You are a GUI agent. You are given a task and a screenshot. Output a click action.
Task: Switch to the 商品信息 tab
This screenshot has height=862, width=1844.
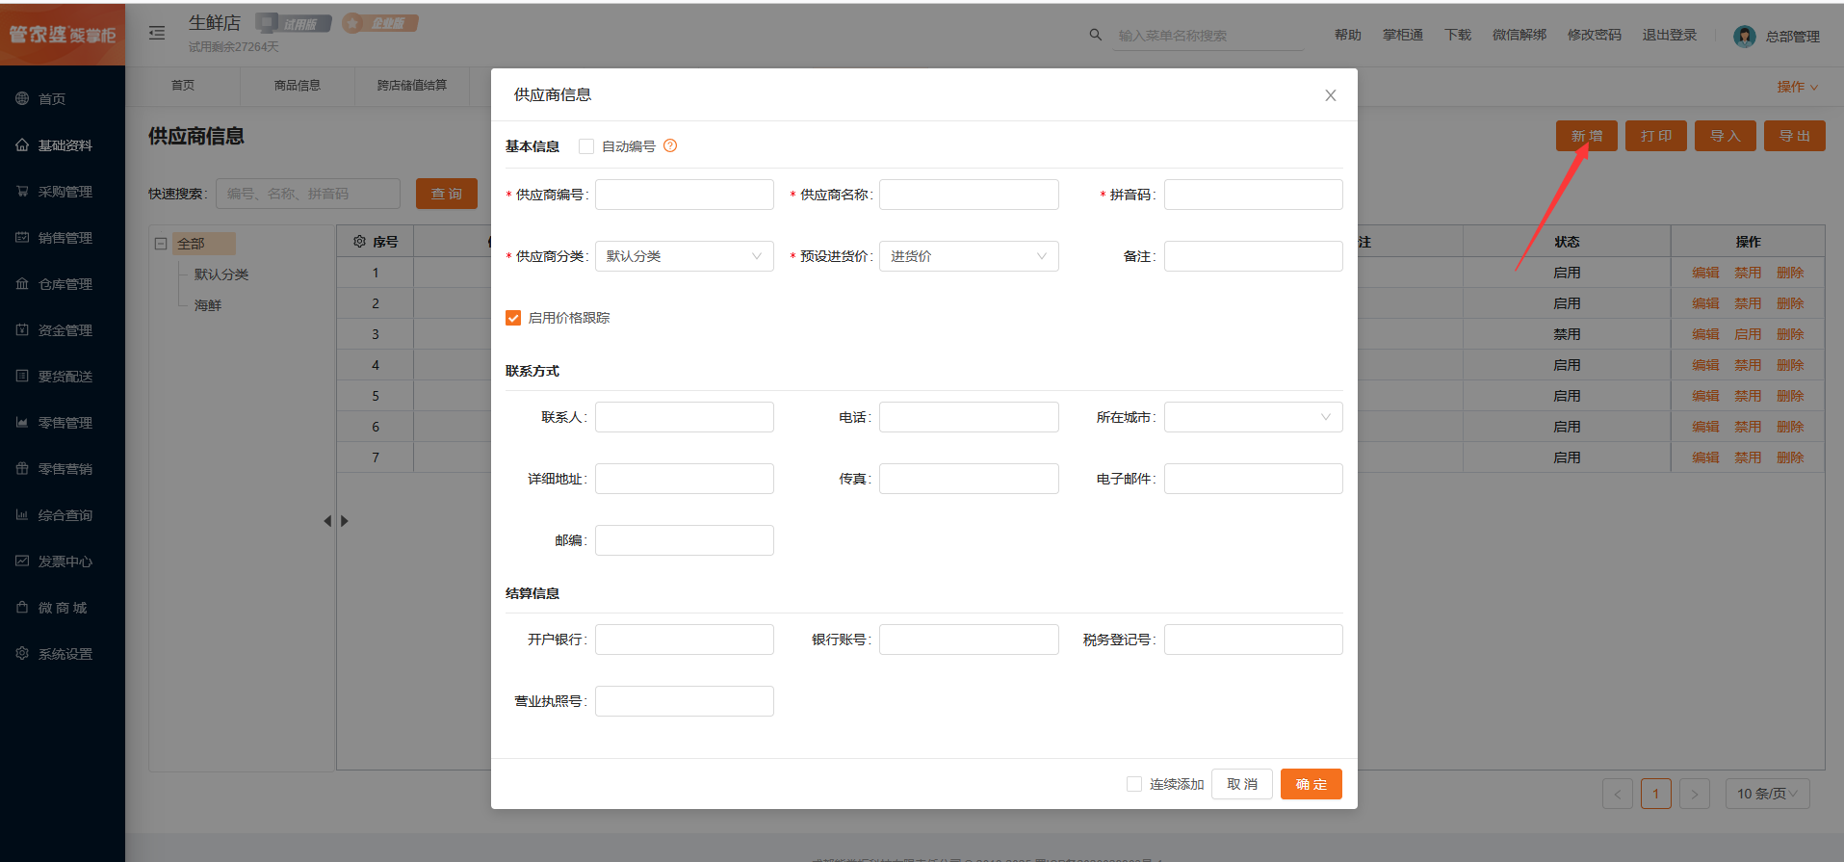297,86
